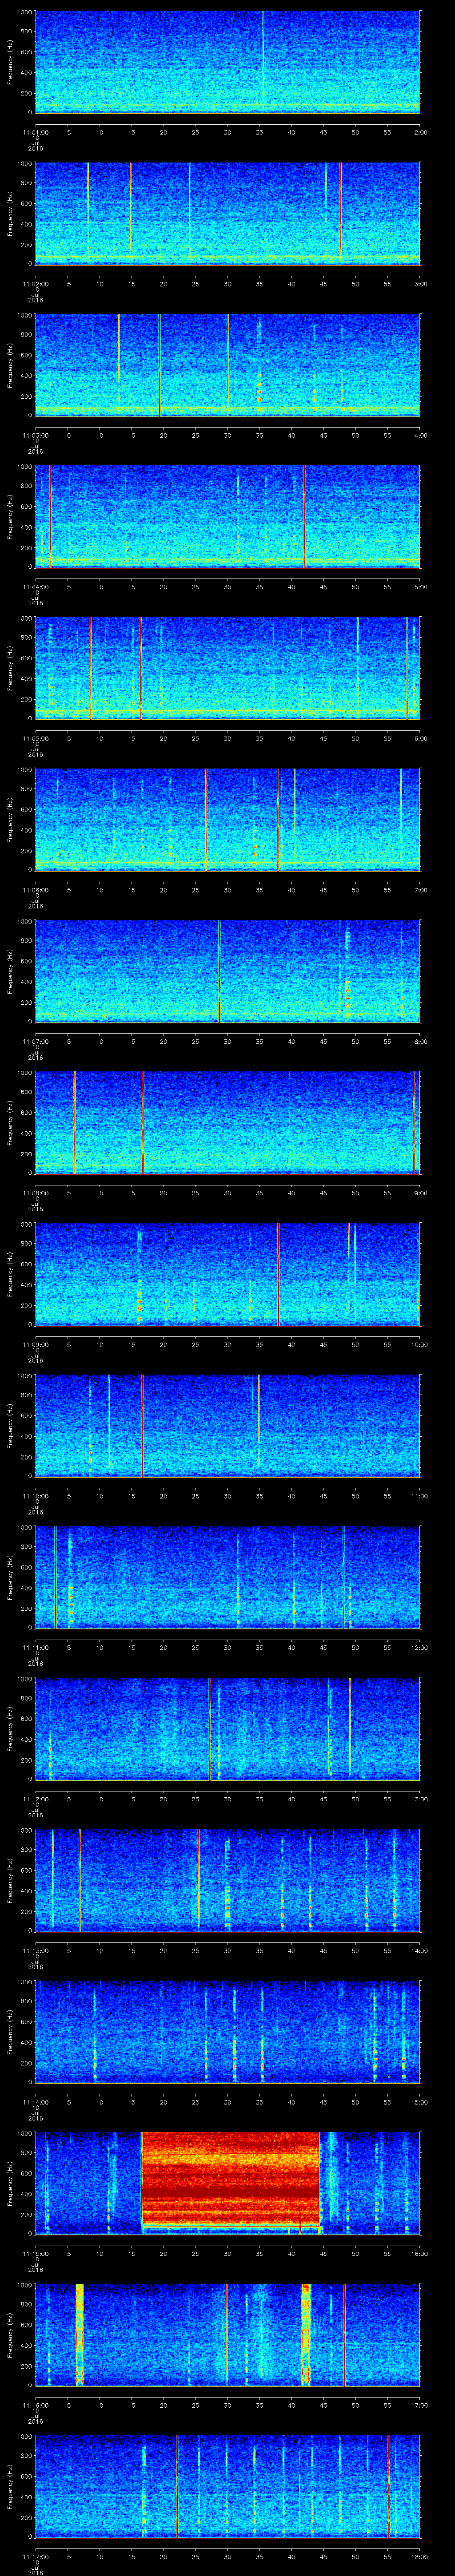Click the "11:09:00" start time label
455x2576 pixels.
pos(35,1344)
